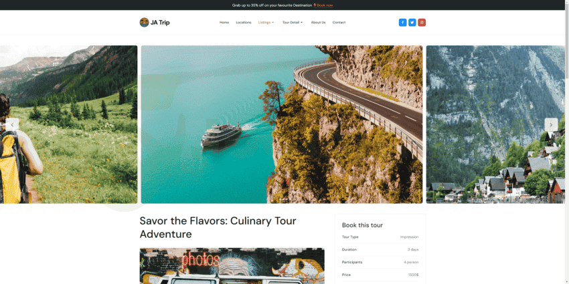The image size is (569, 284).
Task: Go to previous slide with left arrow
Action: click(x=12, y=124)
